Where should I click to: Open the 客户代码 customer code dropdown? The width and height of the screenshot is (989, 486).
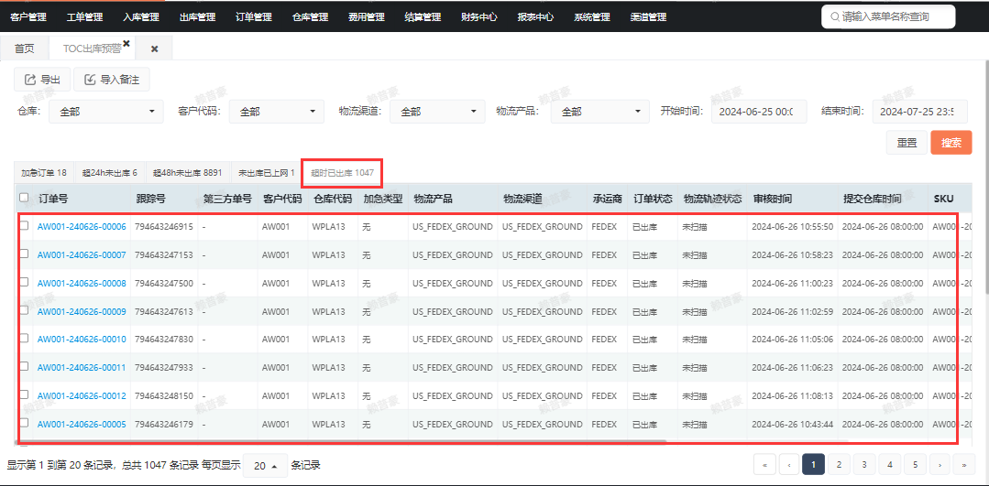tap(276, 112)
